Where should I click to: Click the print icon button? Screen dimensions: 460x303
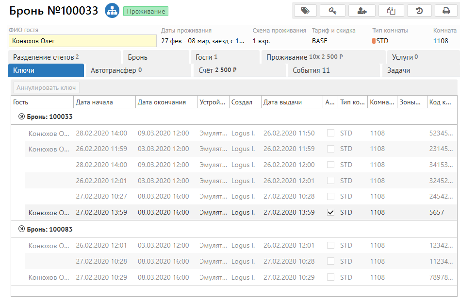(446, 11)
